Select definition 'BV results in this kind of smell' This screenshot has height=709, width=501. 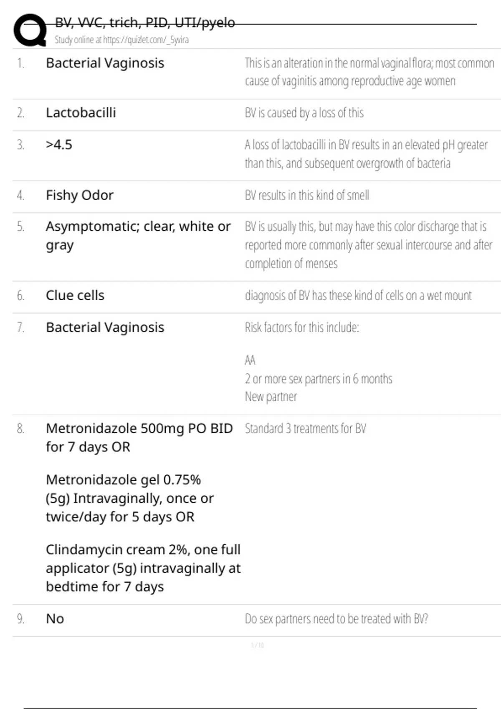(x=307, y=195)
